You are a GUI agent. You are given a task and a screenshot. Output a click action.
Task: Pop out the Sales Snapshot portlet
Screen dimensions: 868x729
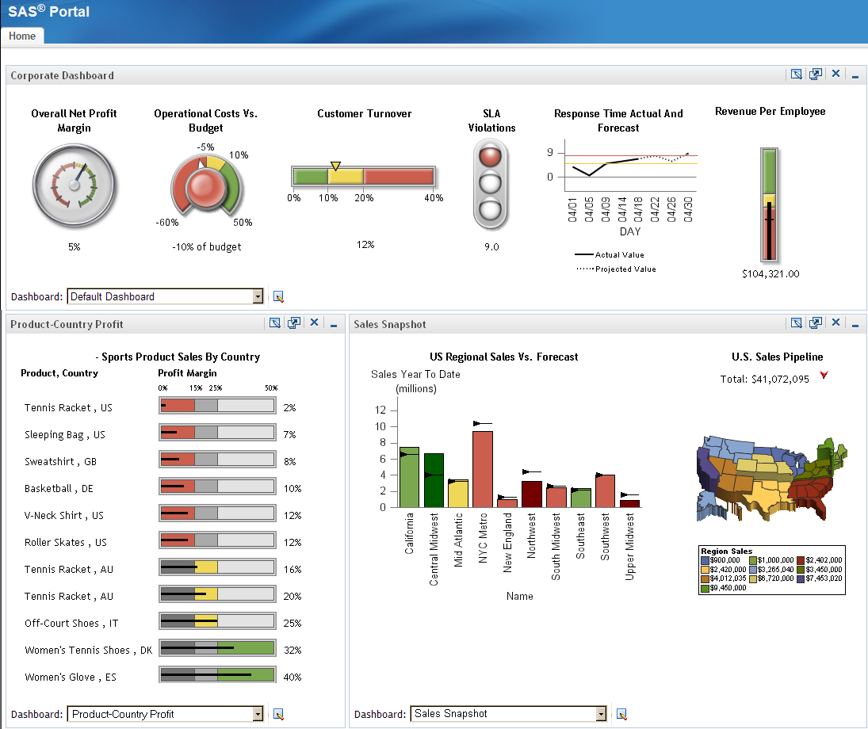click(815, 323)
